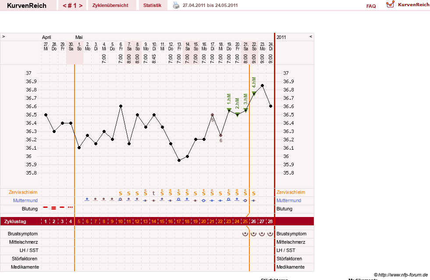
Task: Click Muttermund icon on cycle day 6
Action: (87, 199)
